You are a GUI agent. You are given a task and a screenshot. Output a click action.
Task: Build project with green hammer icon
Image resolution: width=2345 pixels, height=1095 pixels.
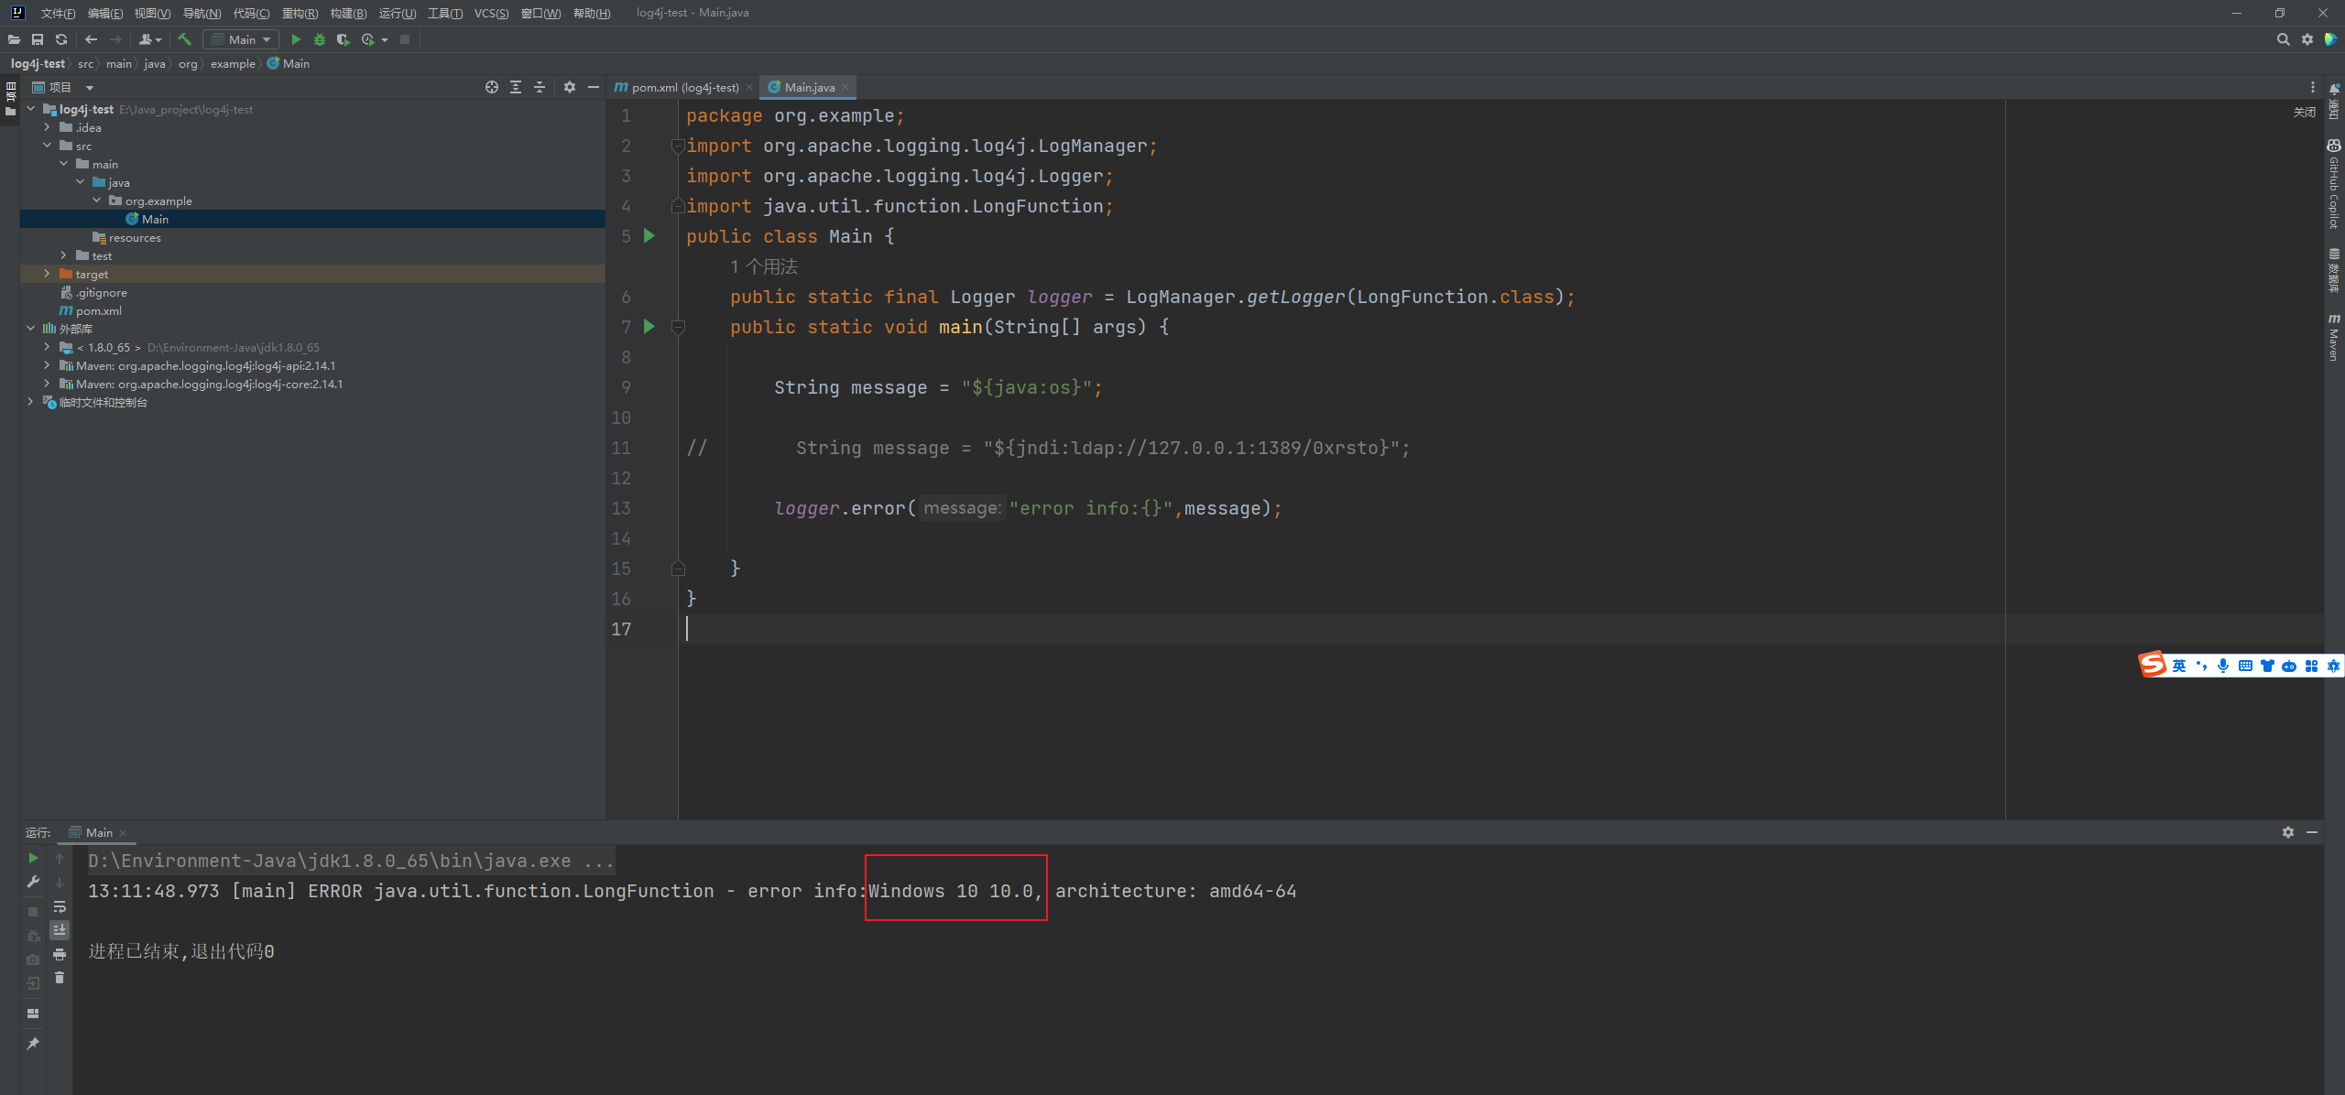[184, 39]
